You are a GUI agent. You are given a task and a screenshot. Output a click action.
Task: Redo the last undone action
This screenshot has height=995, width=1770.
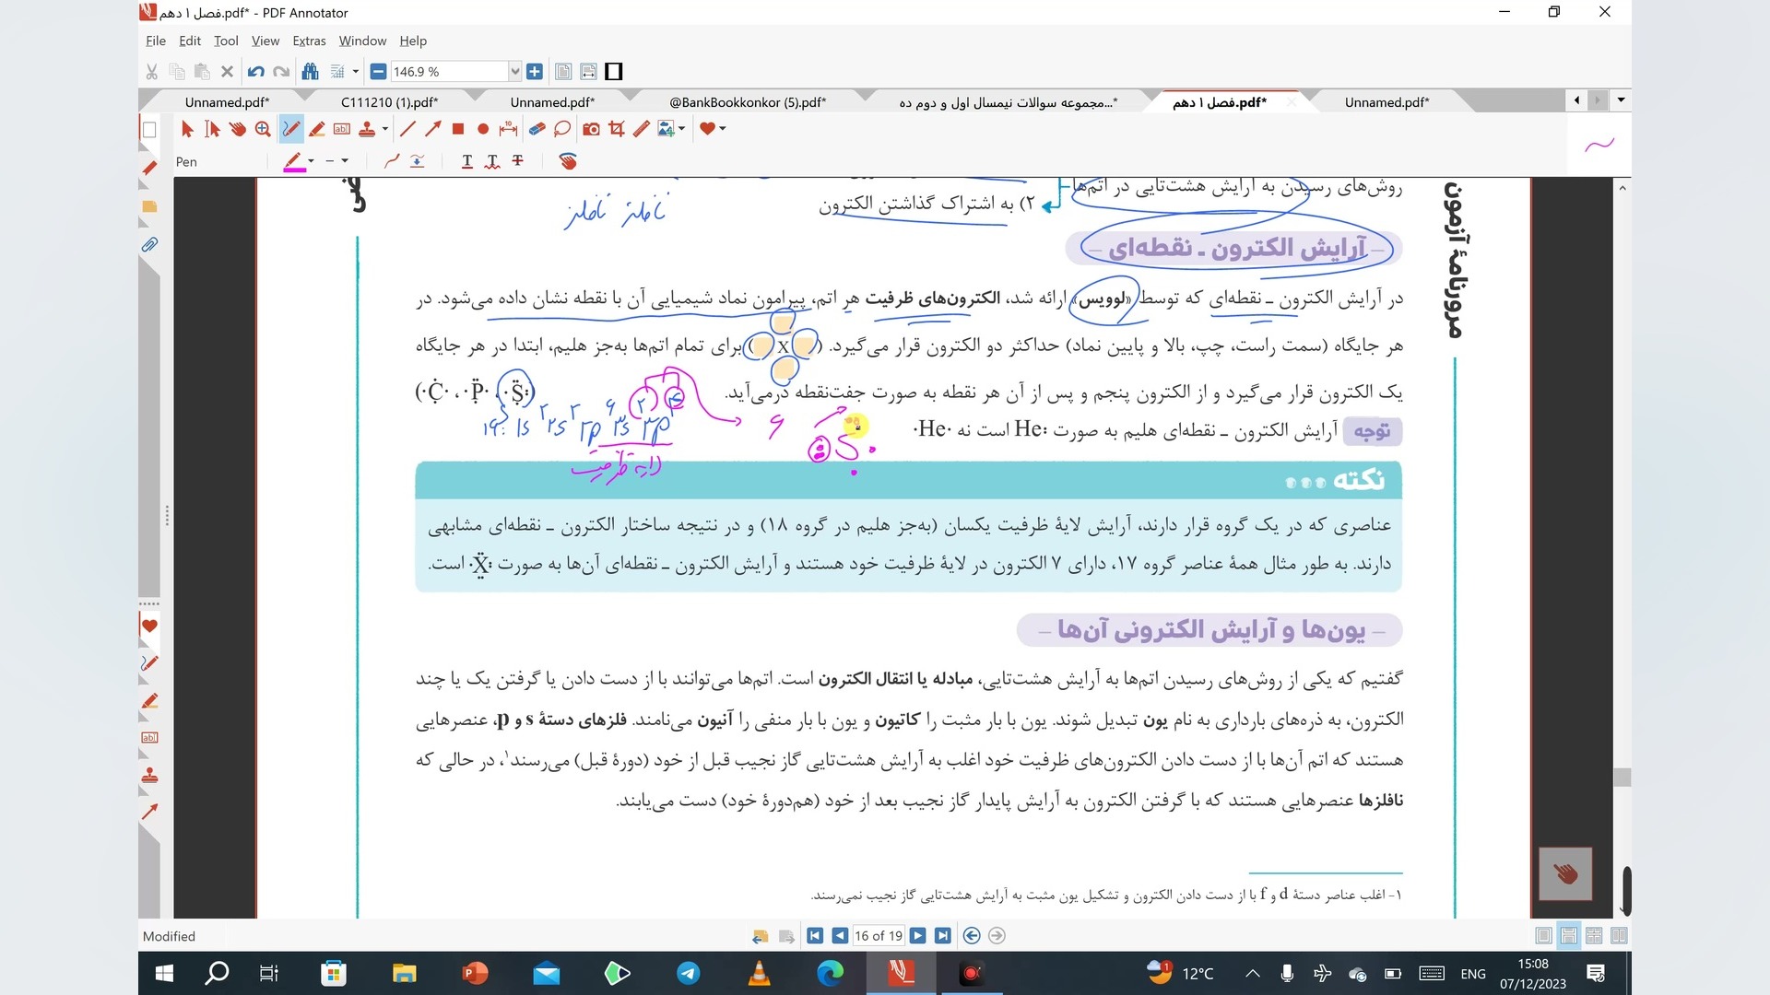pyautogui.click(x=281, y=72)
